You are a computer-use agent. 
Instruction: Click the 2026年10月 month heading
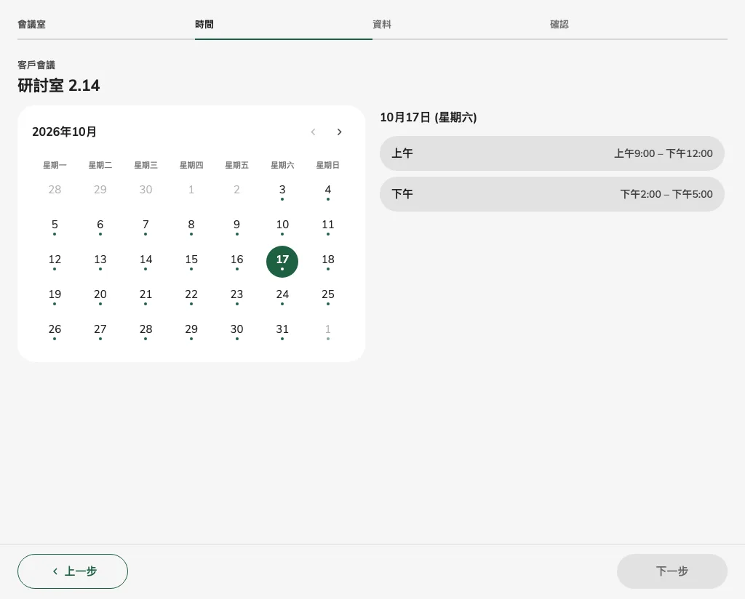tap(64, 132)
